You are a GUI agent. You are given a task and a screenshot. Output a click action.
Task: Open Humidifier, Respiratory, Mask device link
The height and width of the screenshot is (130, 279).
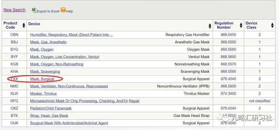point(71,35)
